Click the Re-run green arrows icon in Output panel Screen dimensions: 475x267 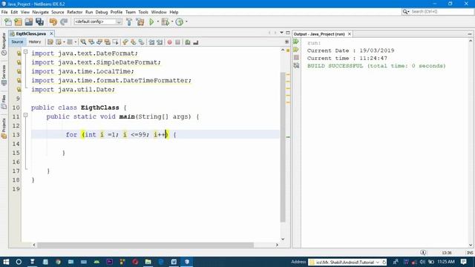[x=296, y=42]
